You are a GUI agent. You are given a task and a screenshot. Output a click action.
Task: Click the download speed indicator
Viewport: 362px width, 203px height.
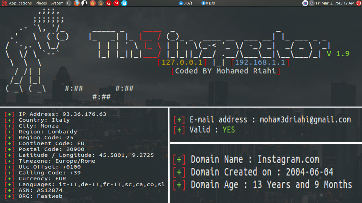[186, 3]
